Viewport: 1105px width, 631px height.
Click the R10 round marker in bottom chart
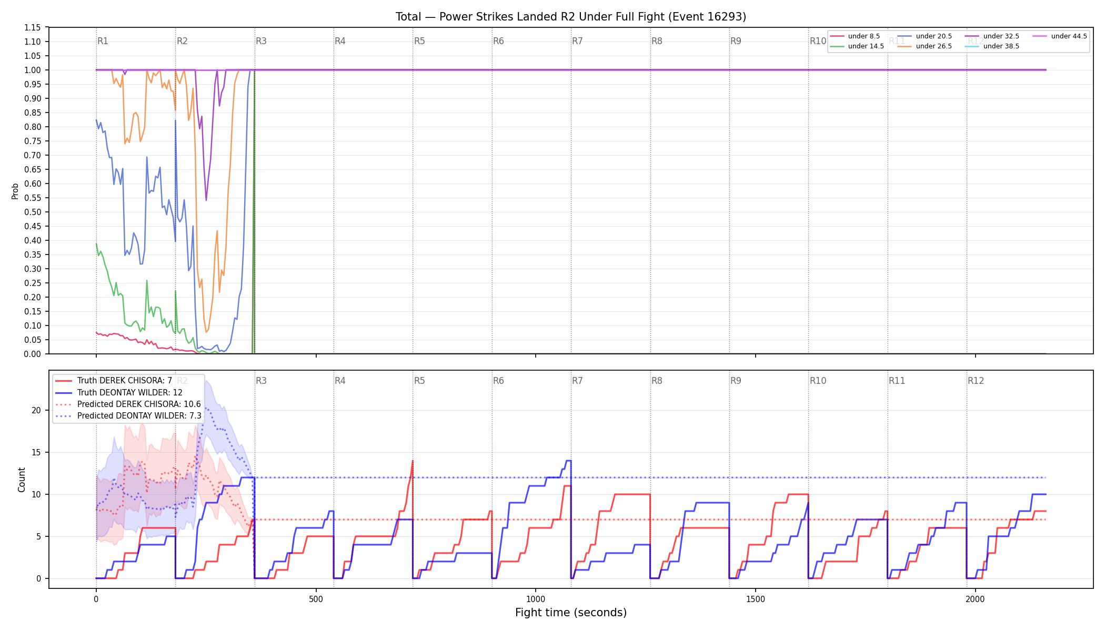click(818, 381)
